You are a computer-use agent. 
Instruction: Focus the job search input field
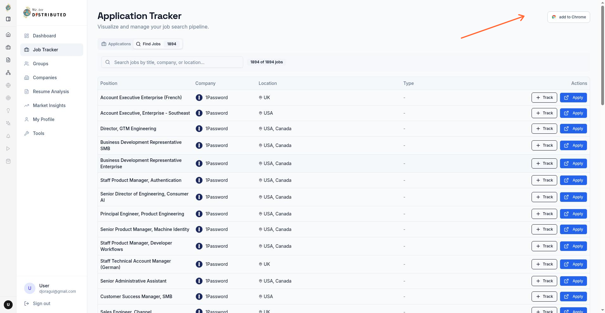point(172,62)
